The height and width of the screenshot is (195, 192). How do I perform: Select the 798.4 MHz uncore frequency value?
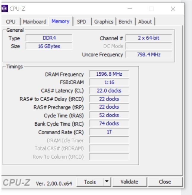coord(149,54)
